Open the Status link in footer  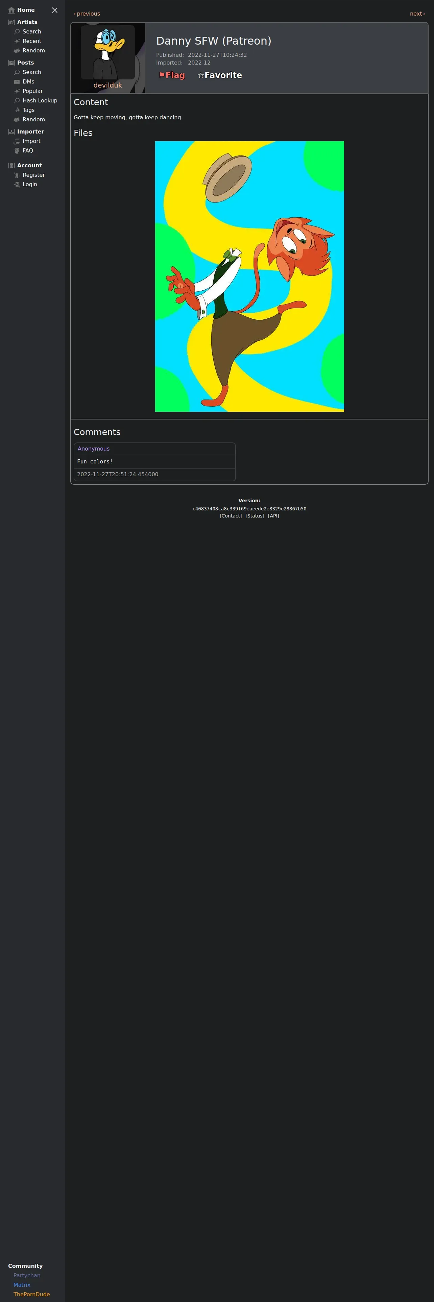255,516
